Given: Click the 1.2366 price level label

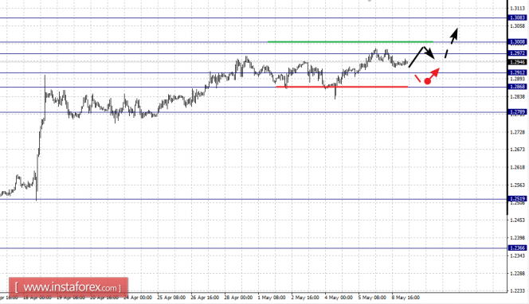Looking at the screenshot, I should tap(517, 248).
